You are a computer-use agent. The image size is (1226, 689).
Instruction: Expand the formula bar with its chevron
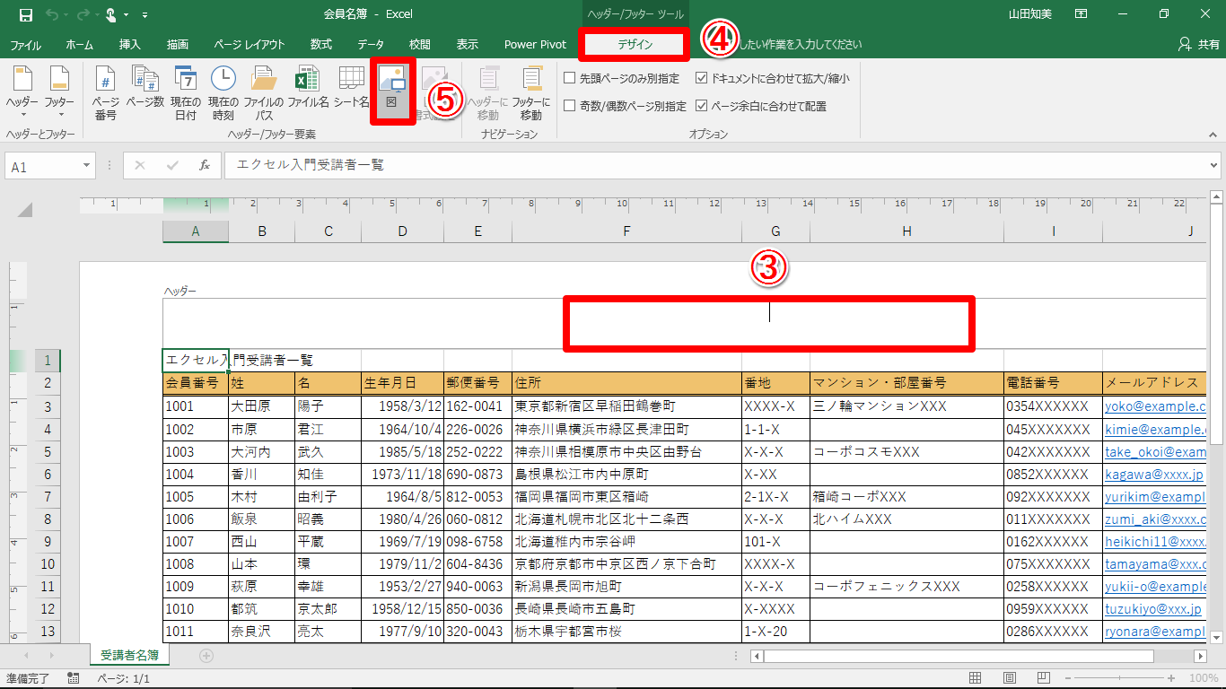coord(1214,166)
